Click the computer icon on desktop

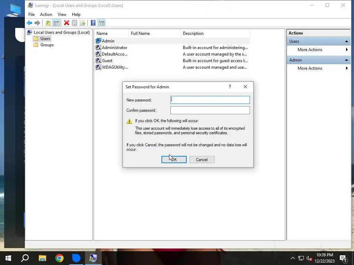[x=14, y=10]
